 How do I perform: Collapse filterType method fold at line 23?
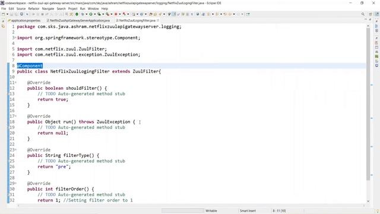point(16,150)
